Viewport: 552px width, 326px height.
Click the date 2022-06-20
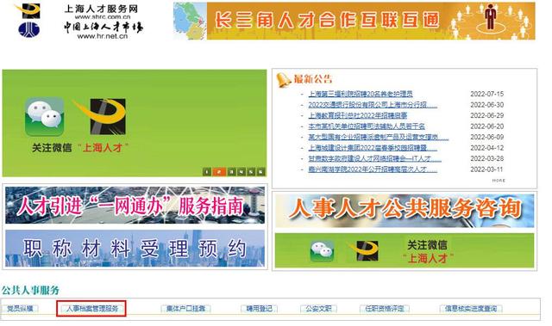point(486,126)
